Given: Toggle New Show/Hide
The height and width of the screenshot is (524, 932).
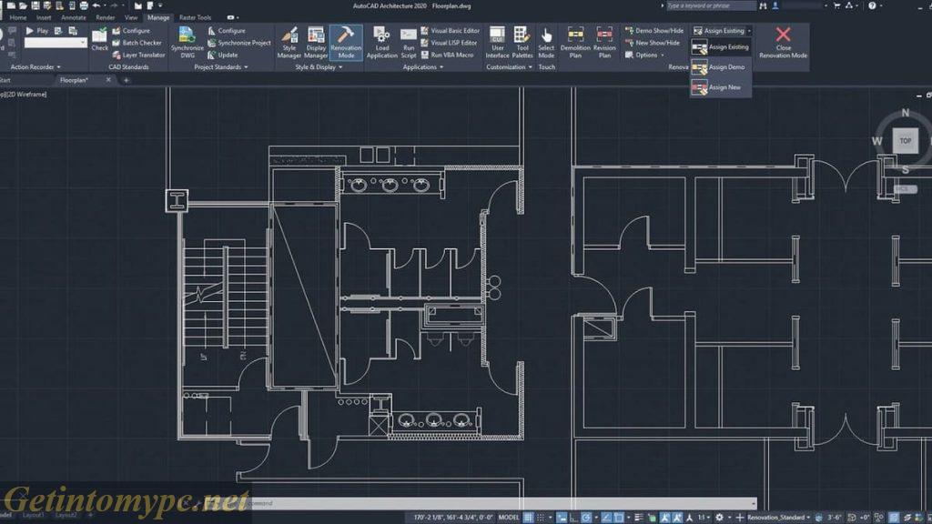Looking at the screenshot, I should 652,43.
